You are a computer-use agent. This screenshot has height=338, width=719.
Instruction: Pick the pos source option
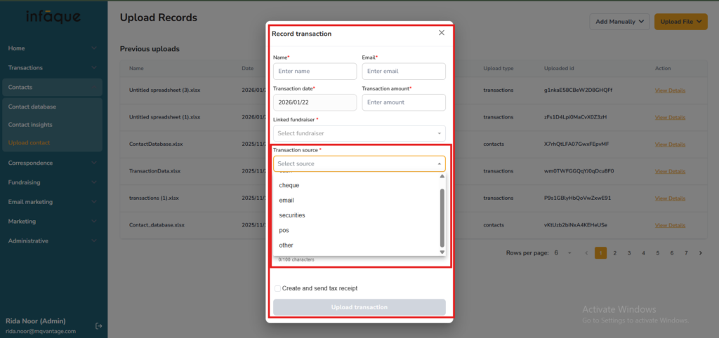point(284,230)
